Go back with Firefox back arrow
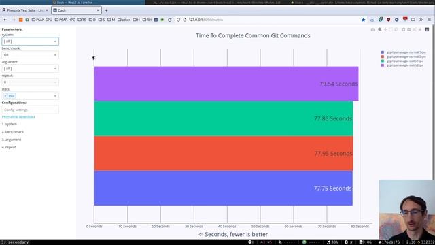The height and width of the screenshot is (245, 435). [5, 20]
